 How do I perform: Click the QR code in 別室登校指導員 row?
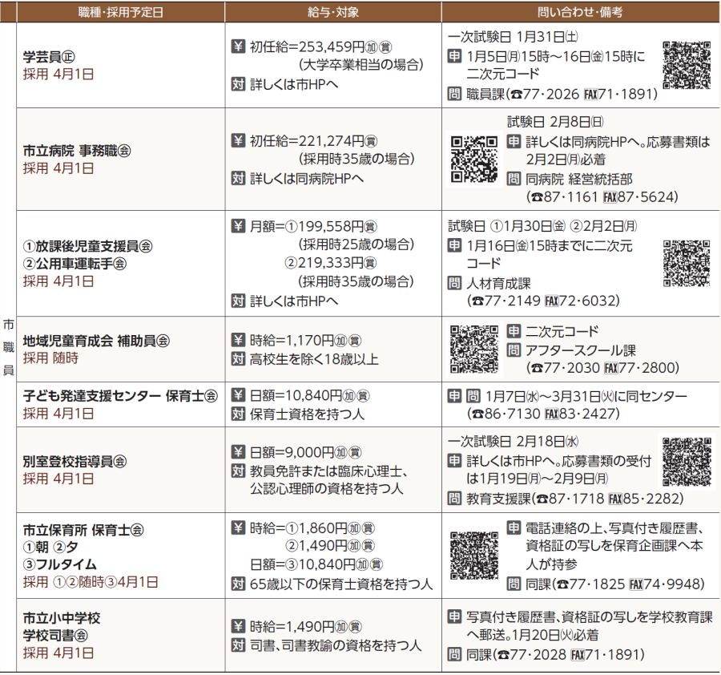687,463
